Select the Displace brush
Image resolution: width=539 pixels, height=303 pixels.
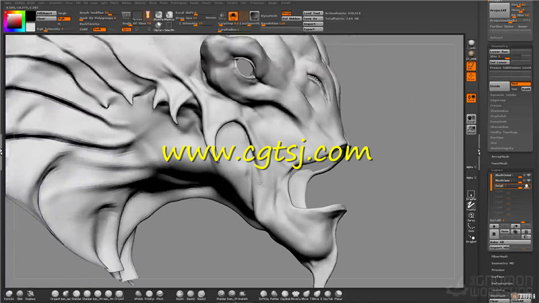[x=30, y=294]
